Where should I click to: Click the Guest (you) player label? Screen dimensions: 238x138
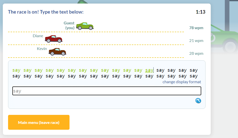tap(69, 25)
